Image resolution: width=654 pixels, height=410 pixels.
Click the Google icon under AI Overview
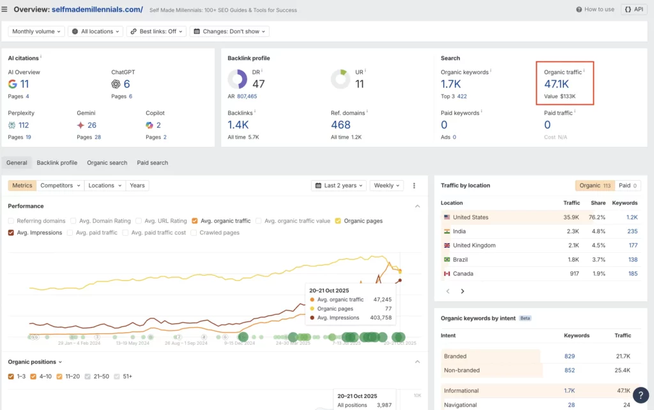click(x=13, y=84)
